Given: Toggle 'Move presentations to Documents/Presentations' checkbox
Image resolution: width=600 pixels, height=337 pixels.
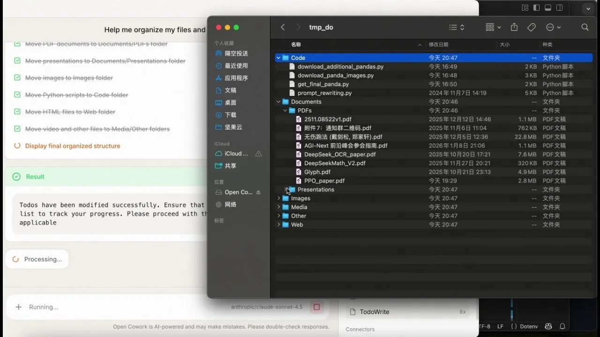Looking at the screenshot, I should tap(17, 61).
